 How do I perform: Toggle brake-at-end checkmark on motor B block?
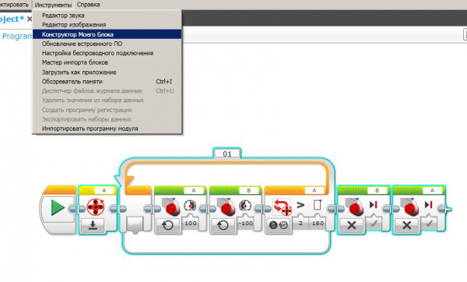click(x=374, y=224)
